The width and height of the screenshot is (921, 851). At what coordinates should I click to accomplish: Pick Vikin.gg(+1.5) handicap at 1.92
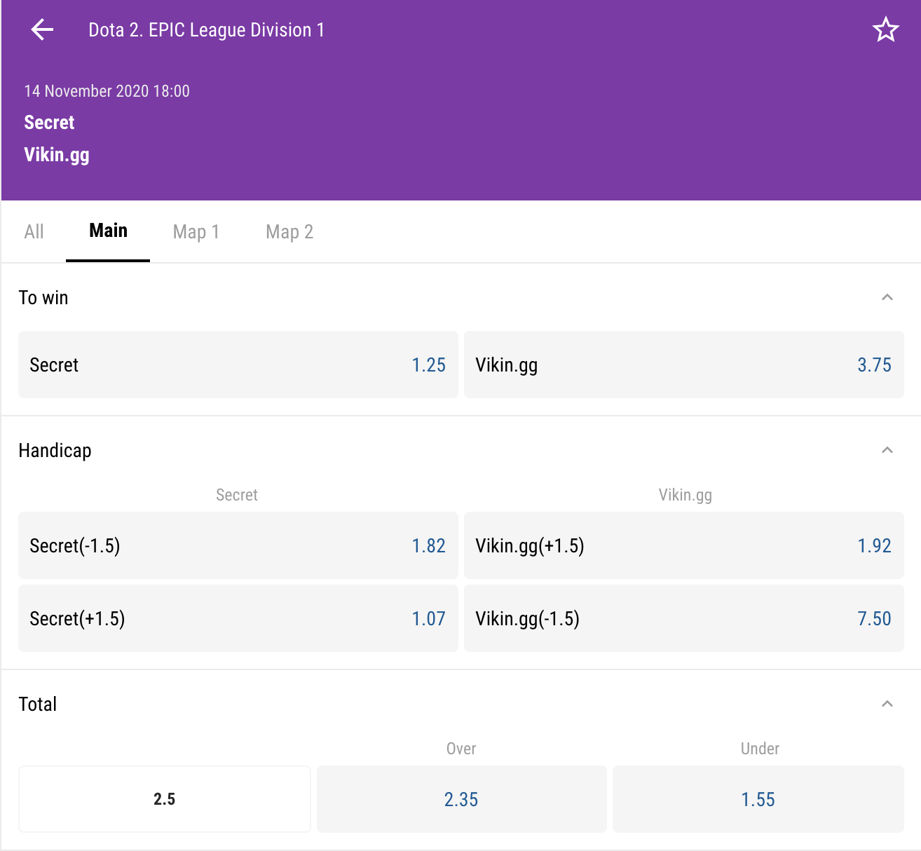tap(684, 545)
